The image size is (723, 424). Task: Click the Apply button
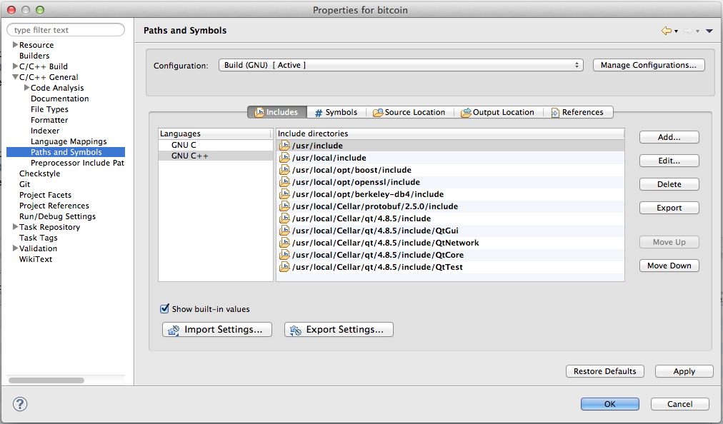684,371
